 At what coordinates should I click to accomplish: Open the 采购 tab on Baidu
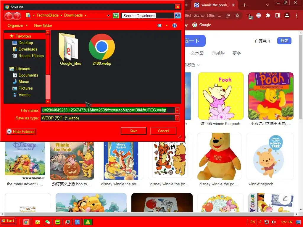click(x=218, y=53)
